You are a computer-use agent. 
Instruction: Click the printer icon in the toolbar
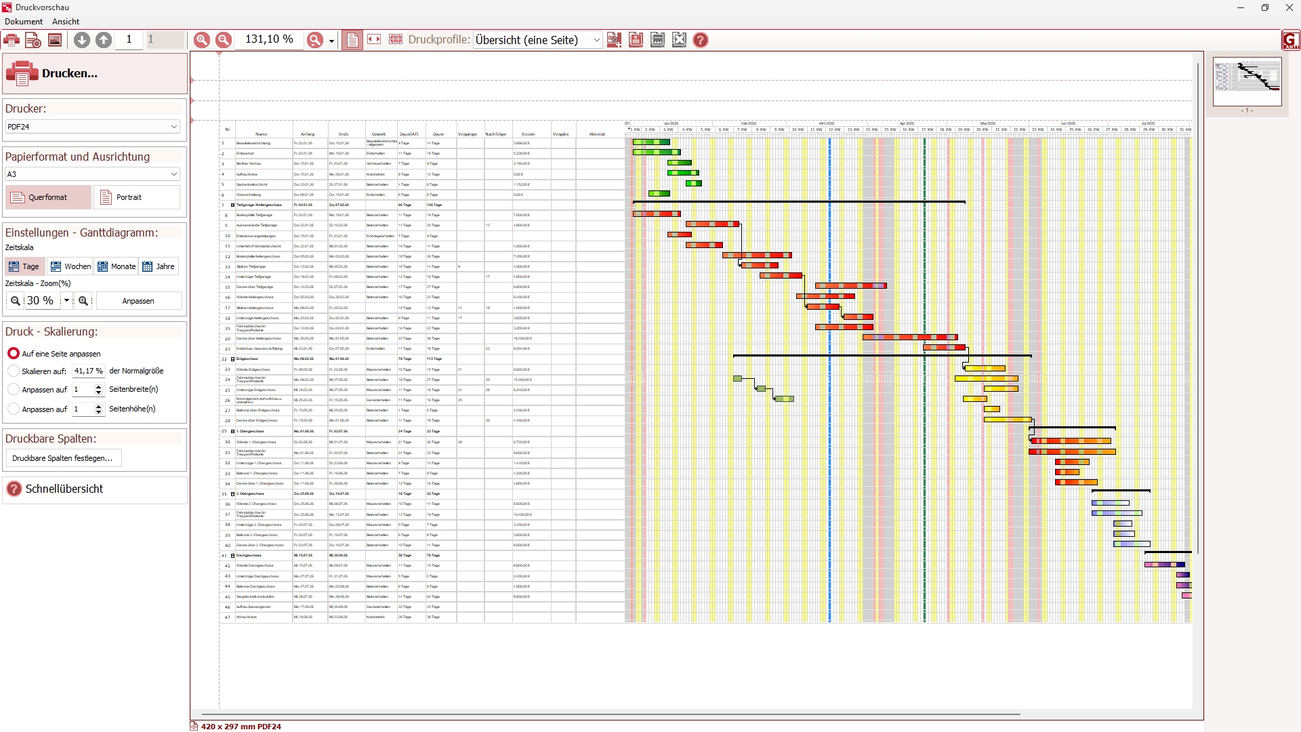tap(12, 40)
